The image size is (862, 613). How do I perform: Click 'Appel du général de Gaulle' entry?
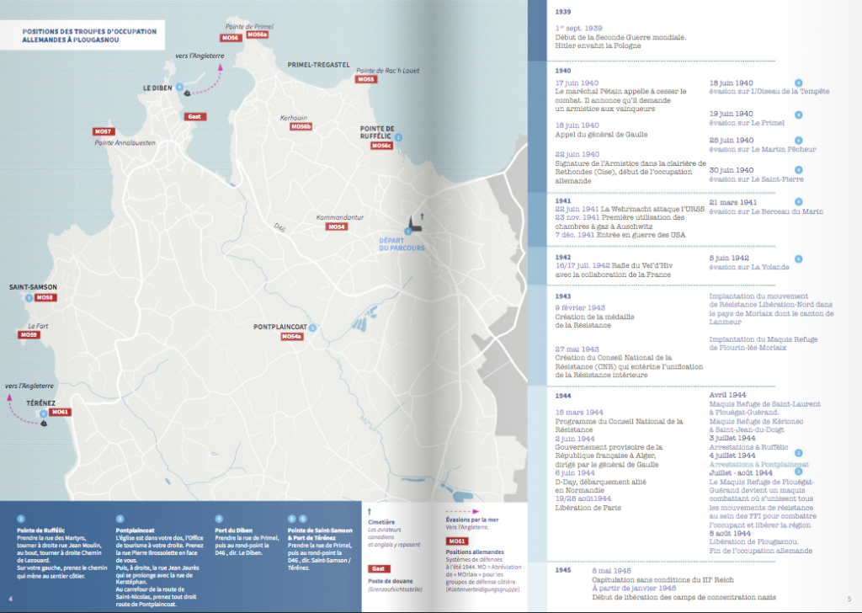(601, 134)
